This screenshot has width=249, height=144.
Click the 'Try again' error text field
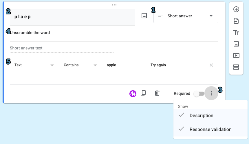(177, 65)
